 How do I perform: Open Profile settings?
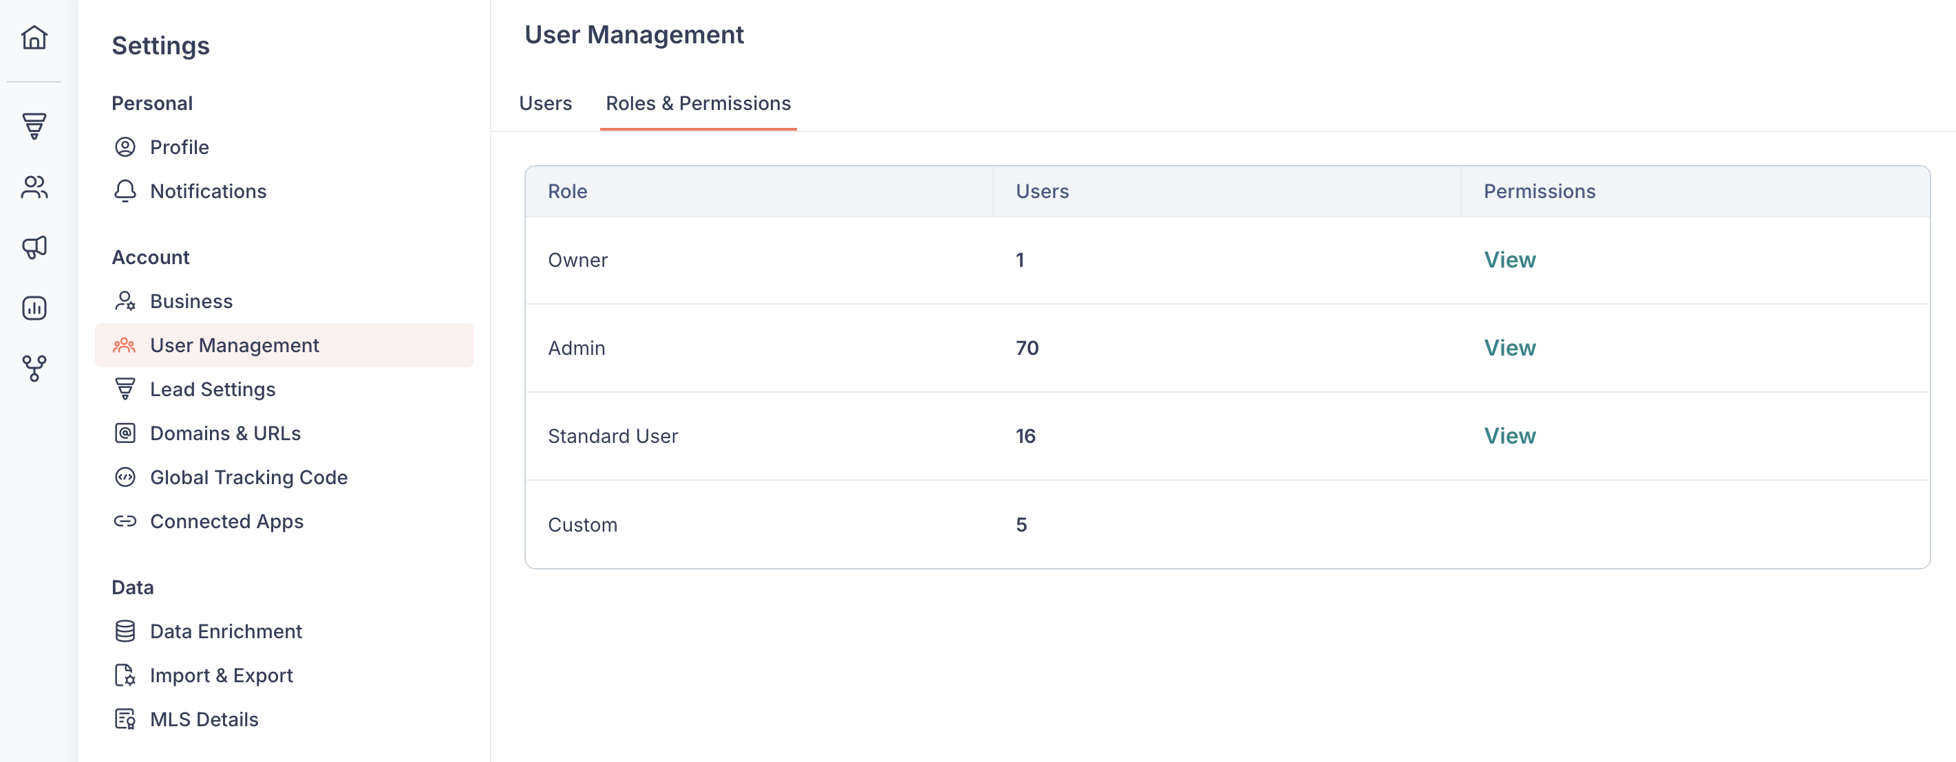click(x=284, y=147)
